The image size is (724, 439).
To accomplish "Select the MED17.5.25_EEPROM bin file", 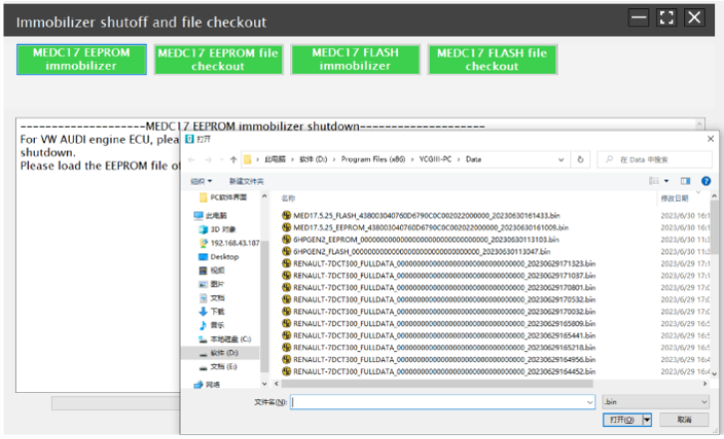I will point(433,226).
